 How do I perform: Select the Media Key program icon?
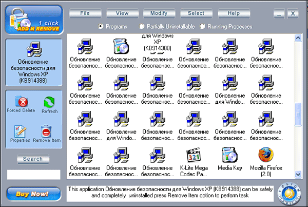[230, 155]
